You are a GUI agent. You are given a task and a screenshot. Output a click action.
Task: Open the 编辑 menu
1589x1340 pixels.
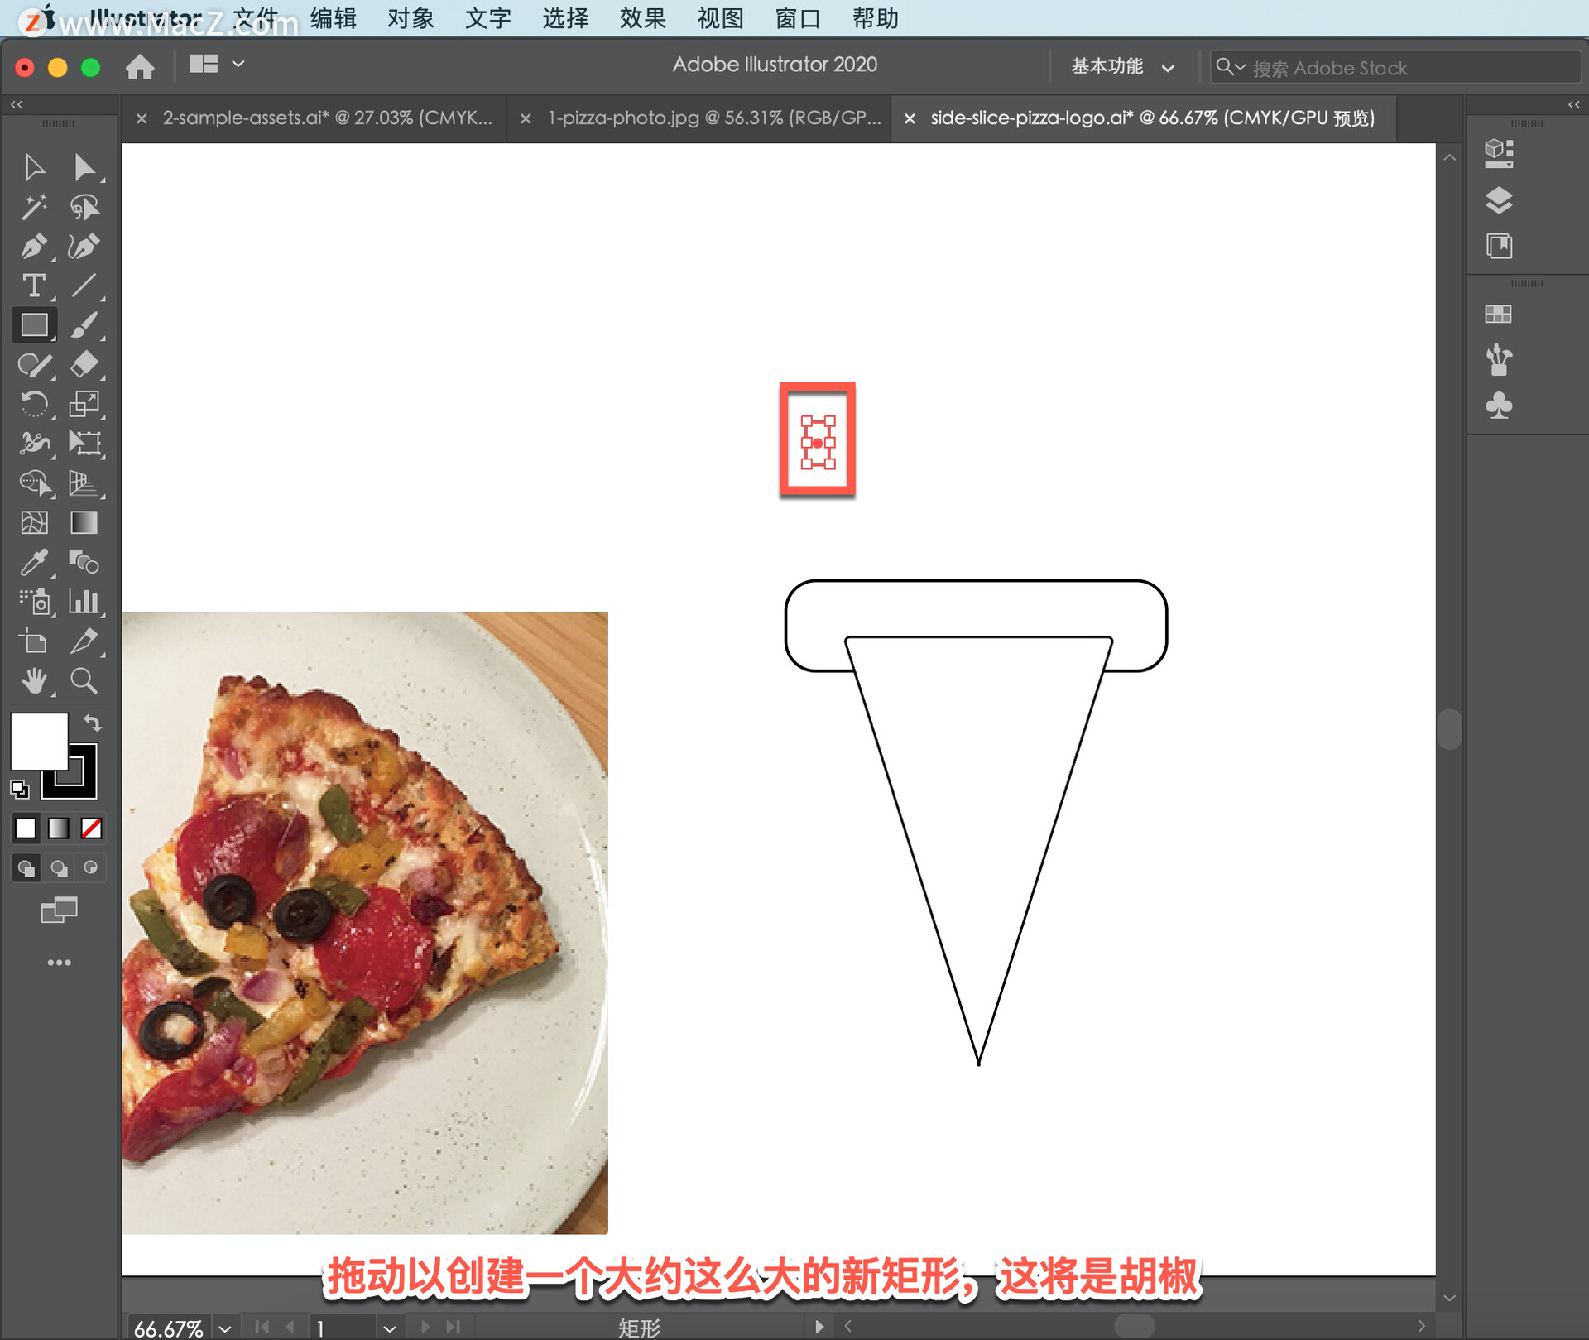333,18
